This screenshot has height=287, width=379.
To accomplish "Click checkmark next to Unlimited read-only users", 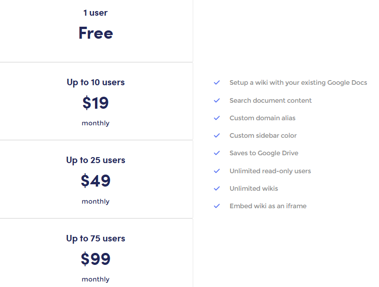I will (217, 171).
